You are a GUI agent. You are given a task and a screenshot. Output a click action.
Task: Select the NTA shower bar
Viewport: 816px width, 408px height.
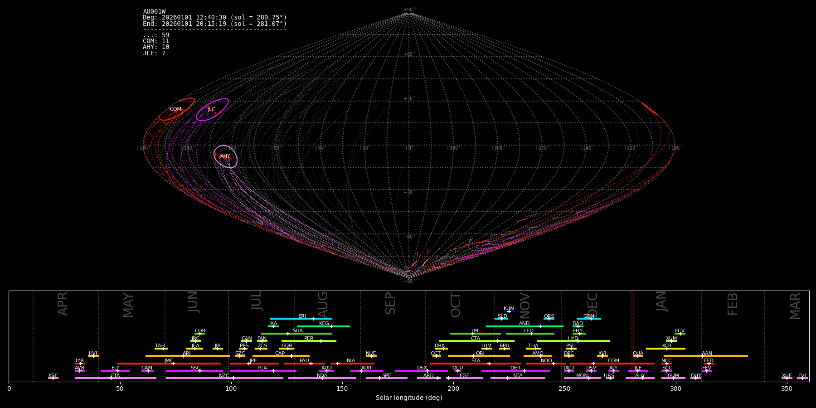click(518, 378)
